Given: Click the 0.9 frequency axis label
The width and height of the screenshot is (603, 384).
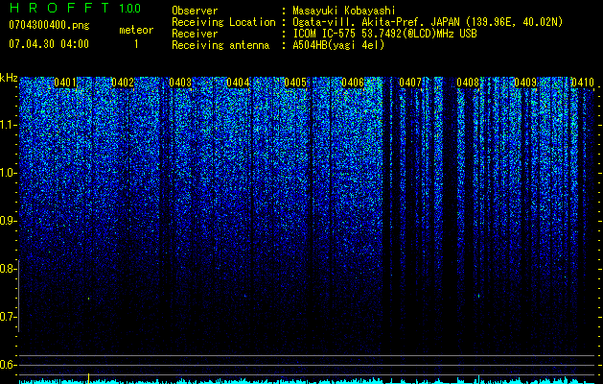Looking at the screenshot, I should 8,221.
